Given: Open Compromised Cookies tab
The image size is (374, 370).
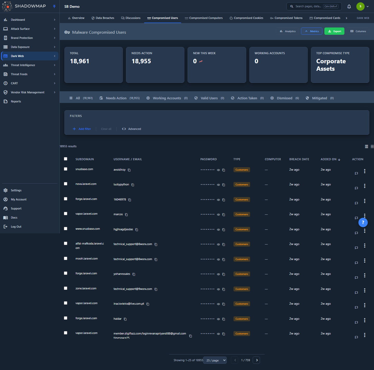Looking at the screenshot, I should 246,18.
